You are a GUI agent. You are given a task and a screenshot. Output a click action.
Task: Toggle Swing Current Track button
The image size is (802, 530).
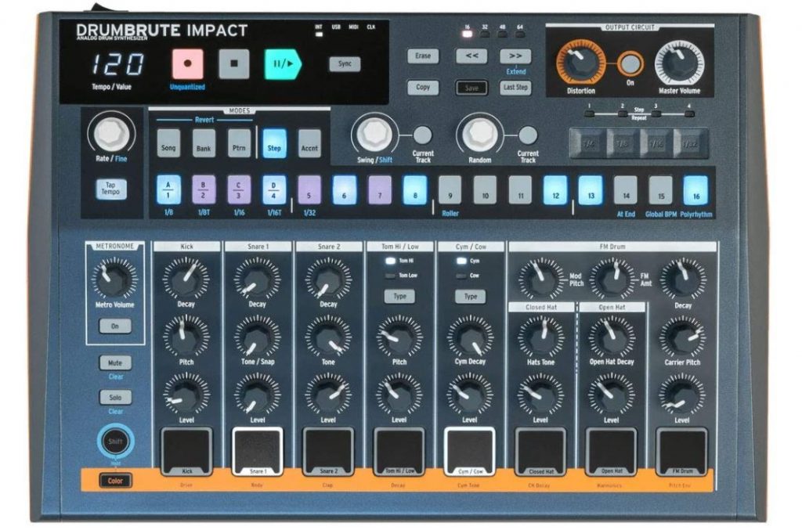tap(422, 135)
